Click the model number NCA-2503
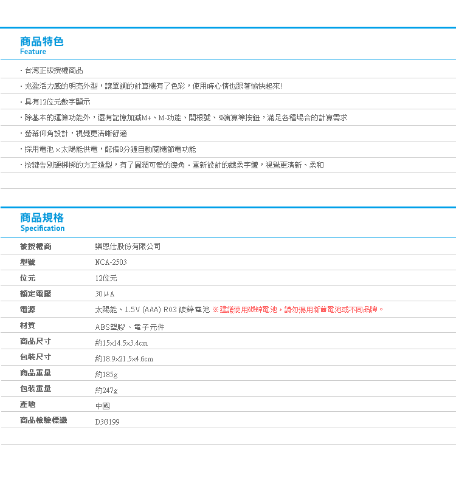The height and width of the screenshot is (478, 456). tap(111, 262)
